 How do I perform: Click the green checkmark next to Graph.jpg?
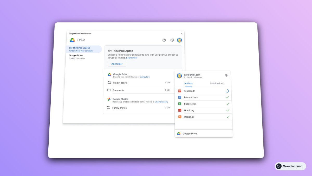(228, 110)
